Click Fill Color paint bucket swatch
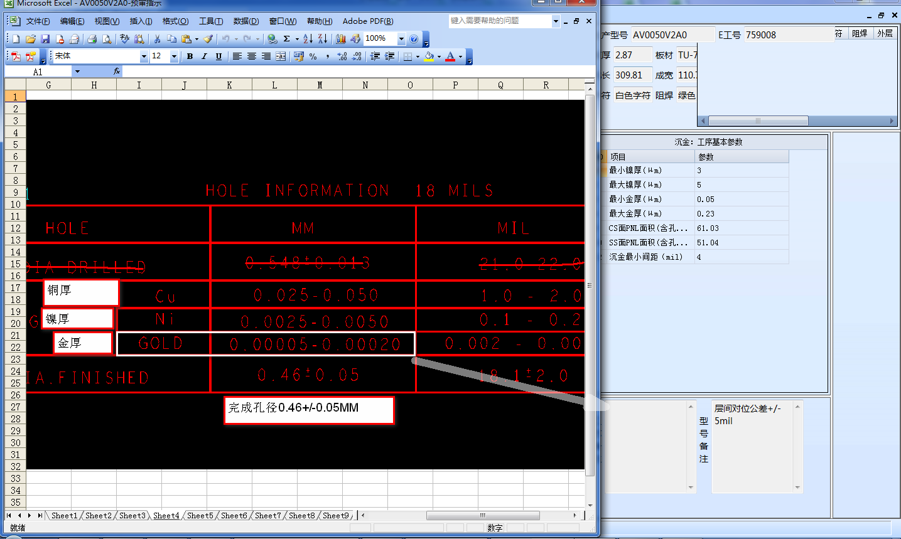The height and width of the screenshot is (539, 901). tap(429, 56)
